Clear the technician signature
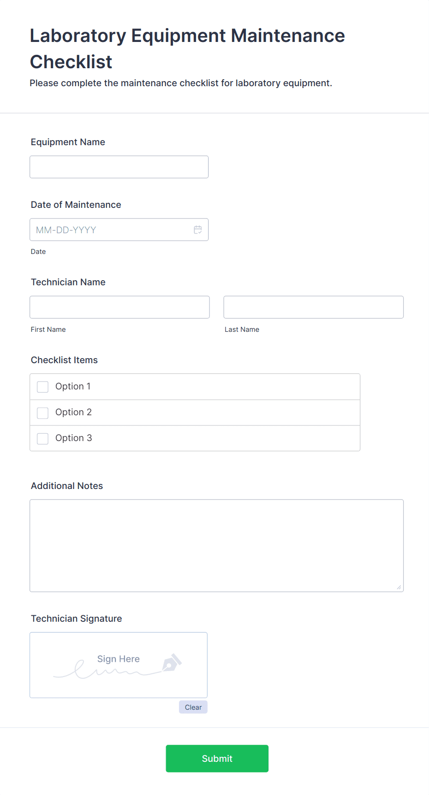Image resolution: width=429 pixels, height=795 pixels. pyautogui.click(x=193, y=707)
